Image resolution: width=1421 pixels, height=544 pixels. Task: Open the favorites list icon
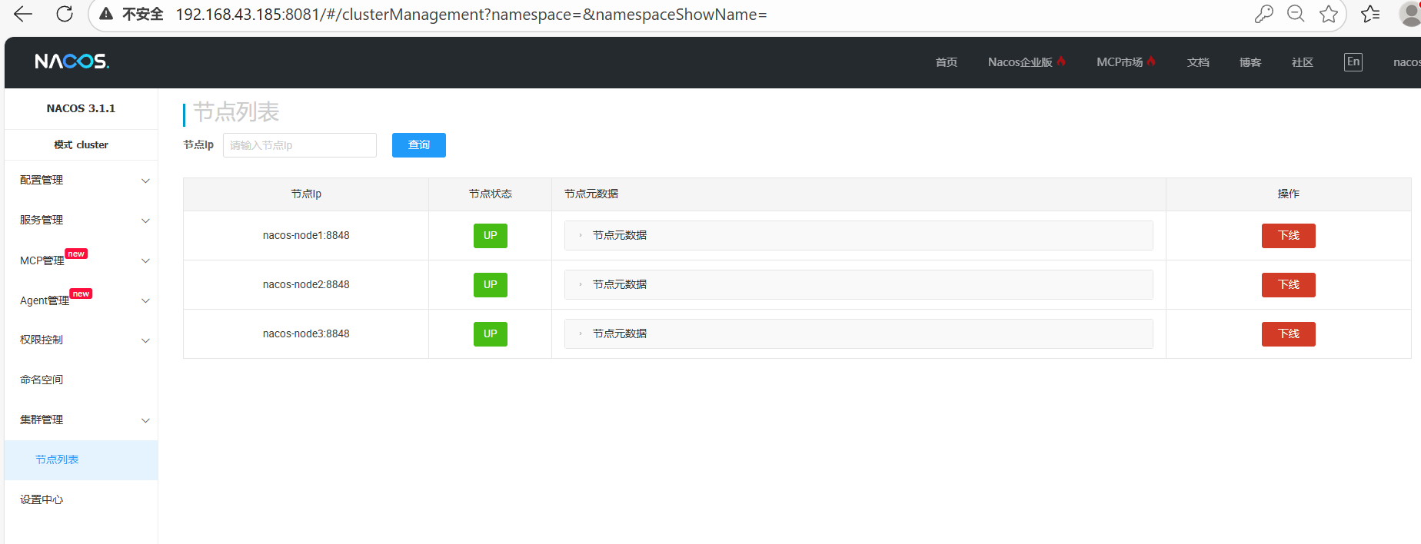(x=1370, y=14)
